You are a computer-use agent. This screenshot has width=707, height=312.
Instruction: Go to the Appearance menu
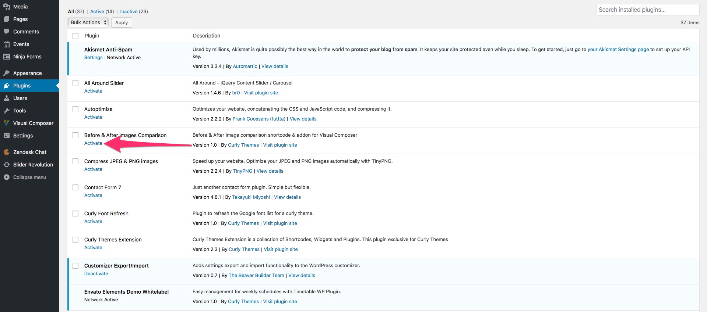29,73
